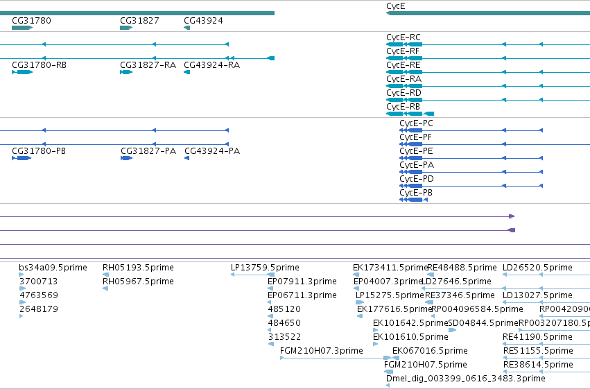Viewport: 590px width, 389px height.
Task: Click the SD04844.5prime label
Action: point(483,323)
